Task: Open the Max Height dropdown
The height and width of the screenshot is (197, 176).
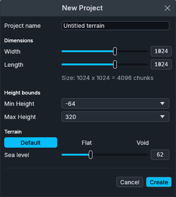Action: pyautogui.click(x=115, y=117)
